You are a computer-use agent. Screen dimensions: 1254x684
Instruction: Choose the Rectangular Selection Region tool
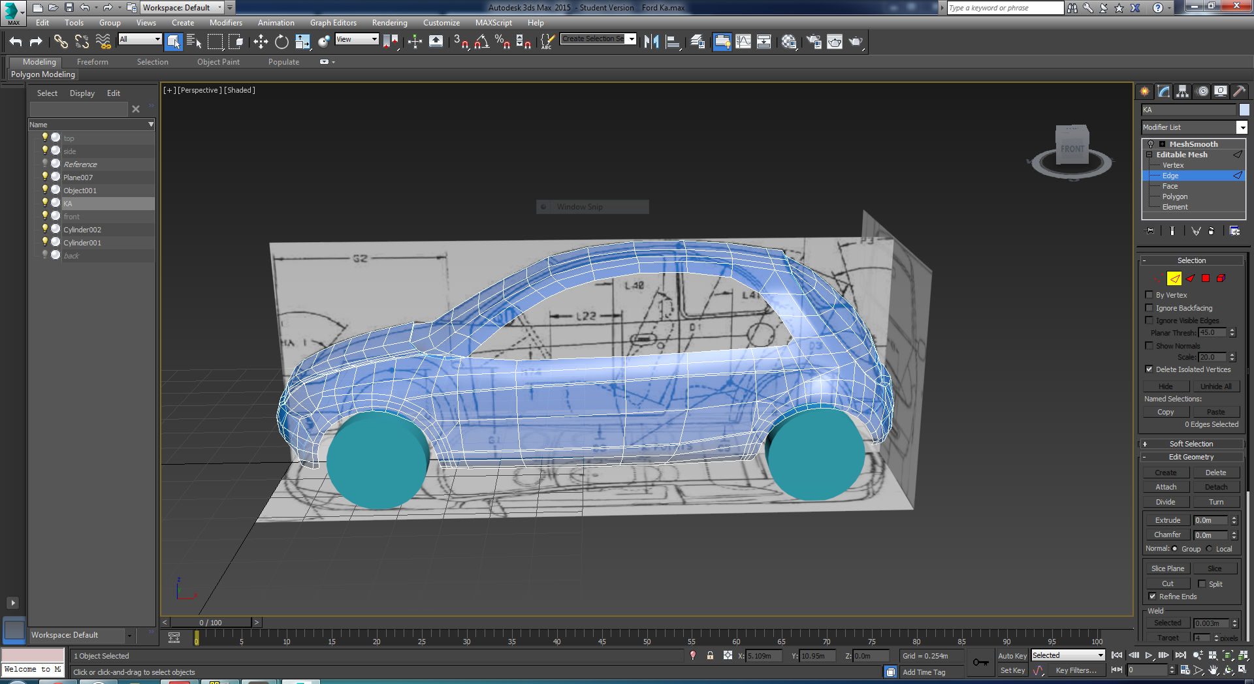[x=215, y=42]
